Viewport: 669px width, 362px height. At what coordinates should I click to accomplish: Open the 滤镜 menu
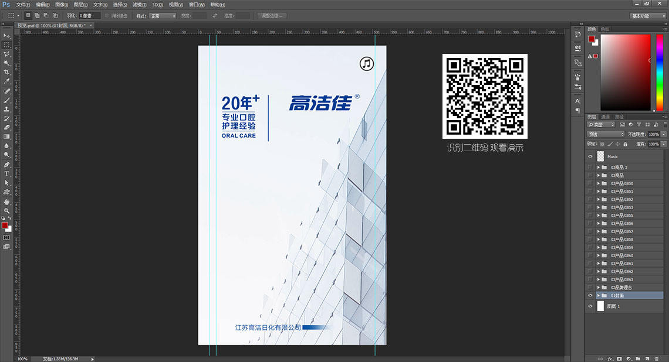pyautogui.click(x=139, y=5)
